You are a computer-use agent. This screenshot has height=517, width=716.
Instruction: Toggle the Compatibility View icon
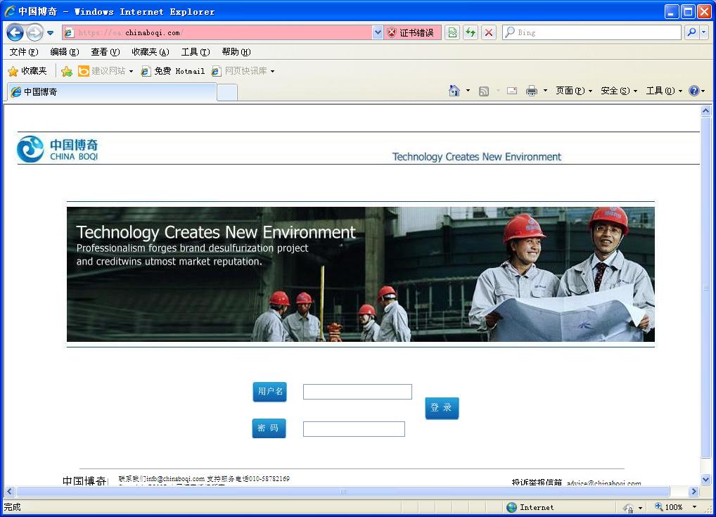point(452,32)
